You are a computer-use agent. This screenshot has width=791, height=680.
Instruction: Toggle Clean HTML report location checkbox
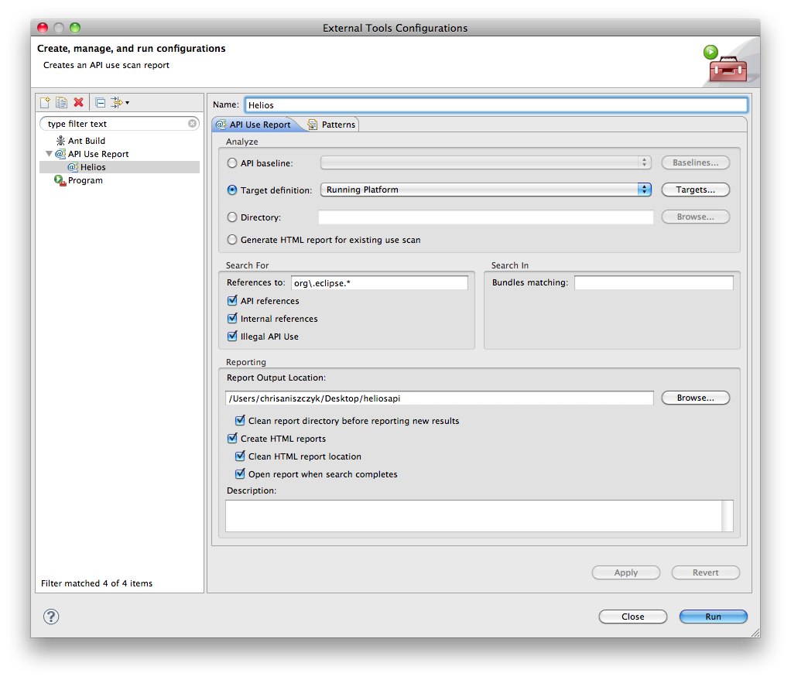point(240,456)
